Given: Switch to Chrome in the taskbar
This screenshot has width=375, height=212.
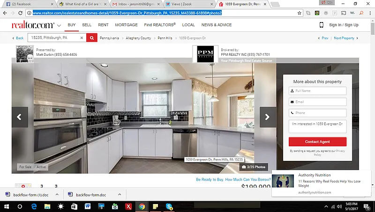Looking at the screenshot, I should (142, 206).
